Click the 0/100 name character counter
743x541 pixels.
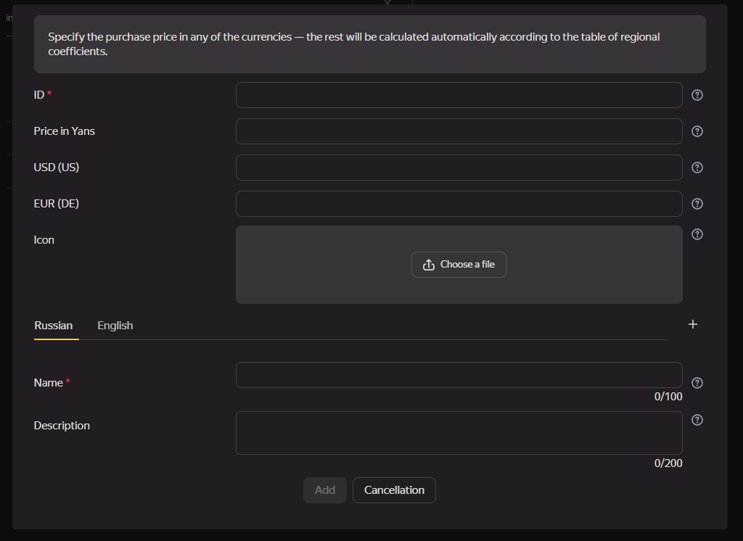[668, 397]
